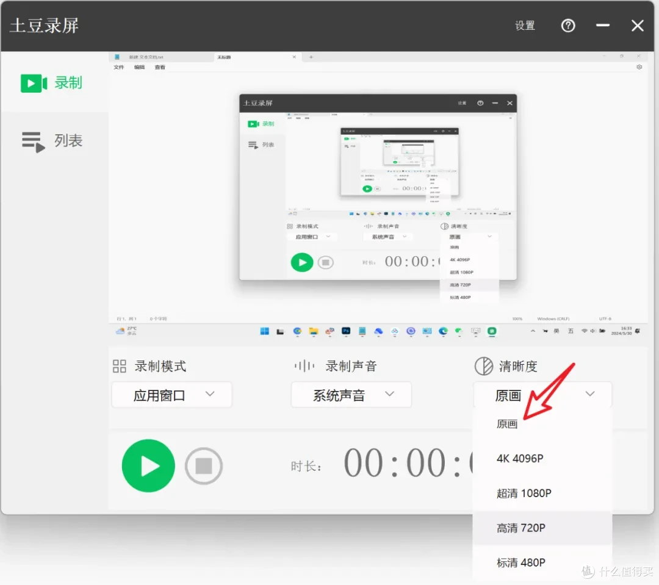Open the 查看 menu in the Notepad preview
Image resolution: width=659 pixels, height=585 pixels.
point(160,67)
